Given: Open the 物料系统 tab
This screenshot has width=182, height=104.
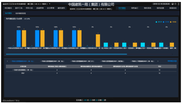Looking at the screenshot, I should (148, 8).
